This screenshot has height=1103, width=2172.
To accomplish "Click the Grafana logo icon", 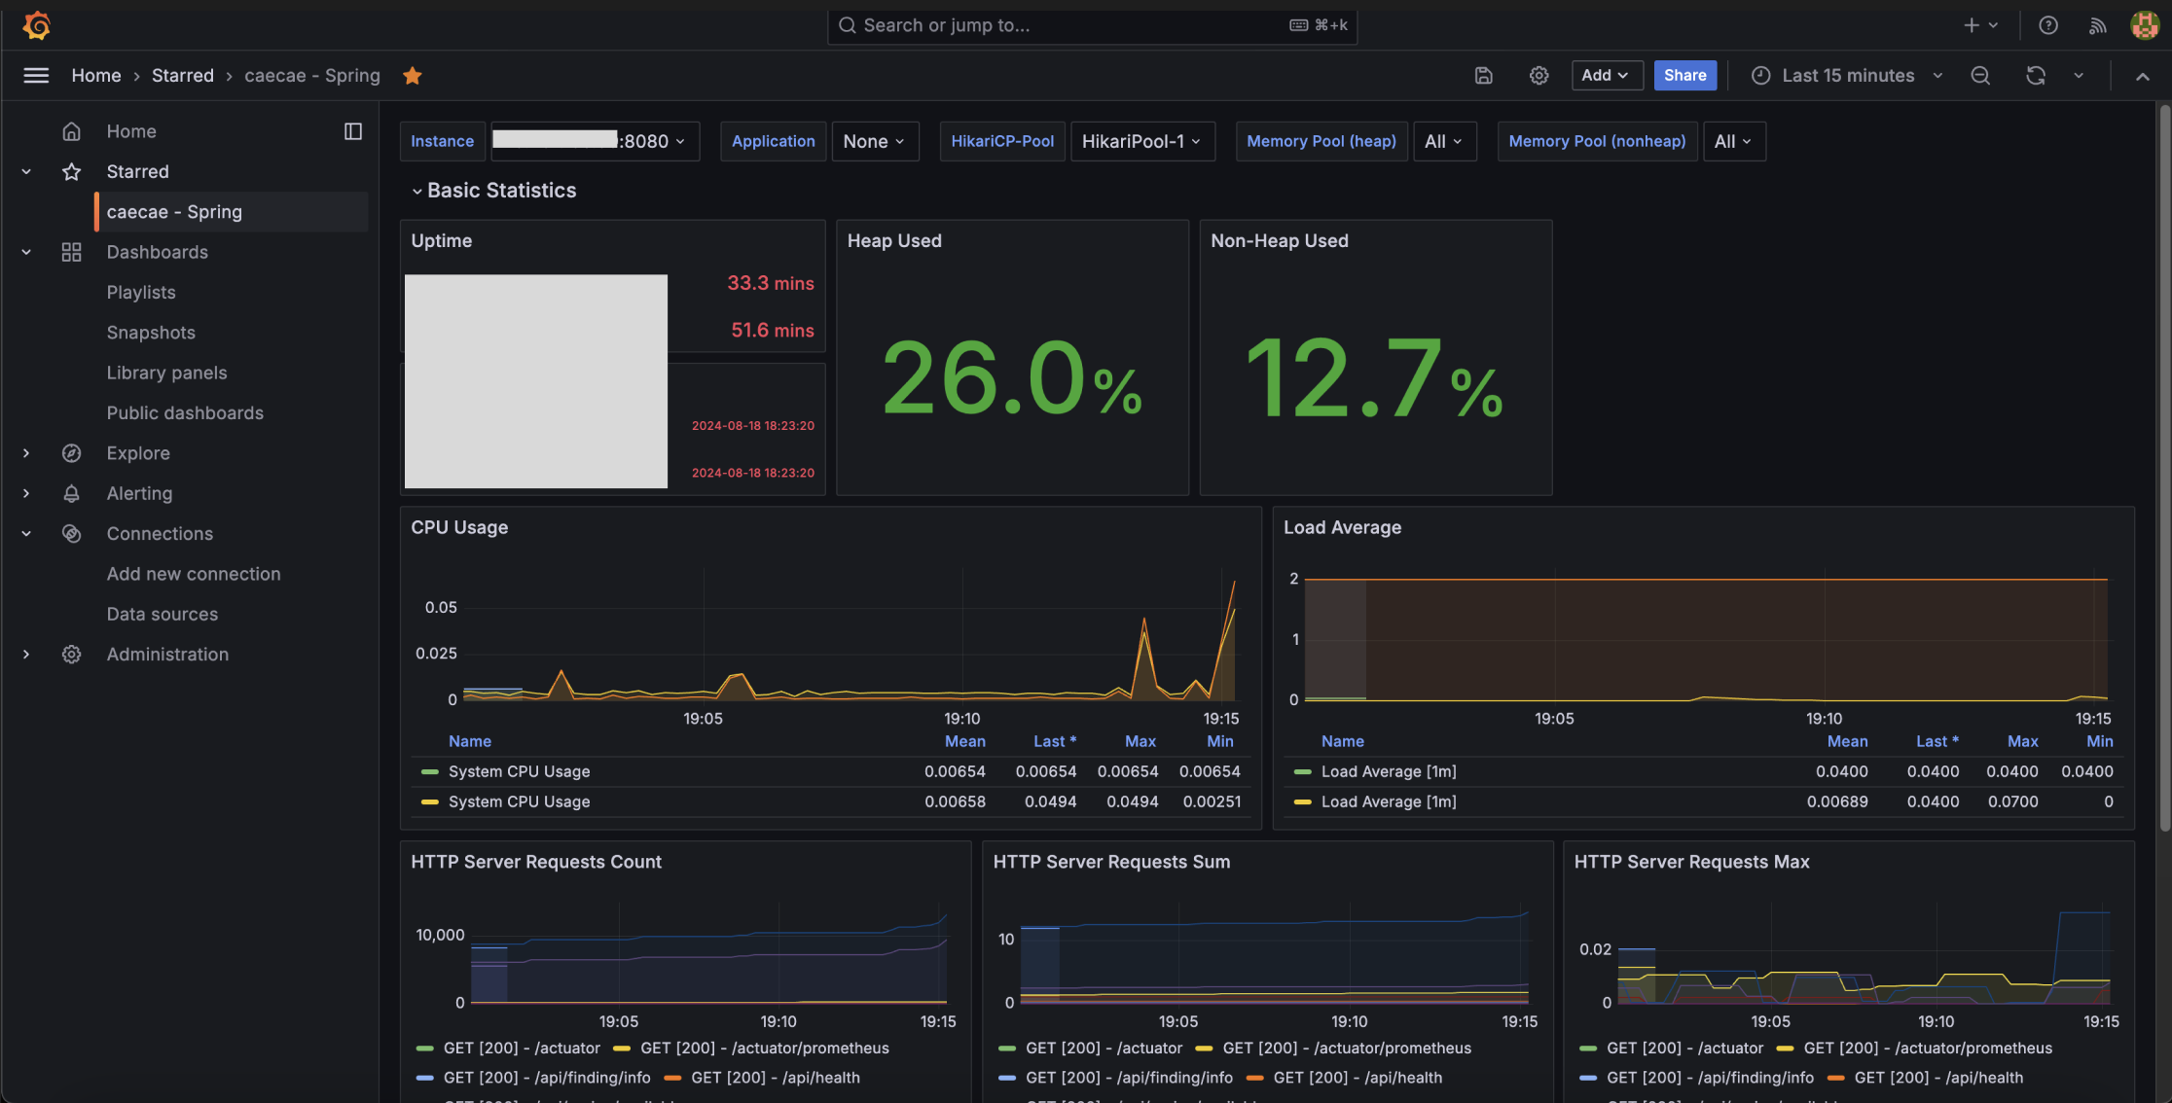I will point(37,25).
